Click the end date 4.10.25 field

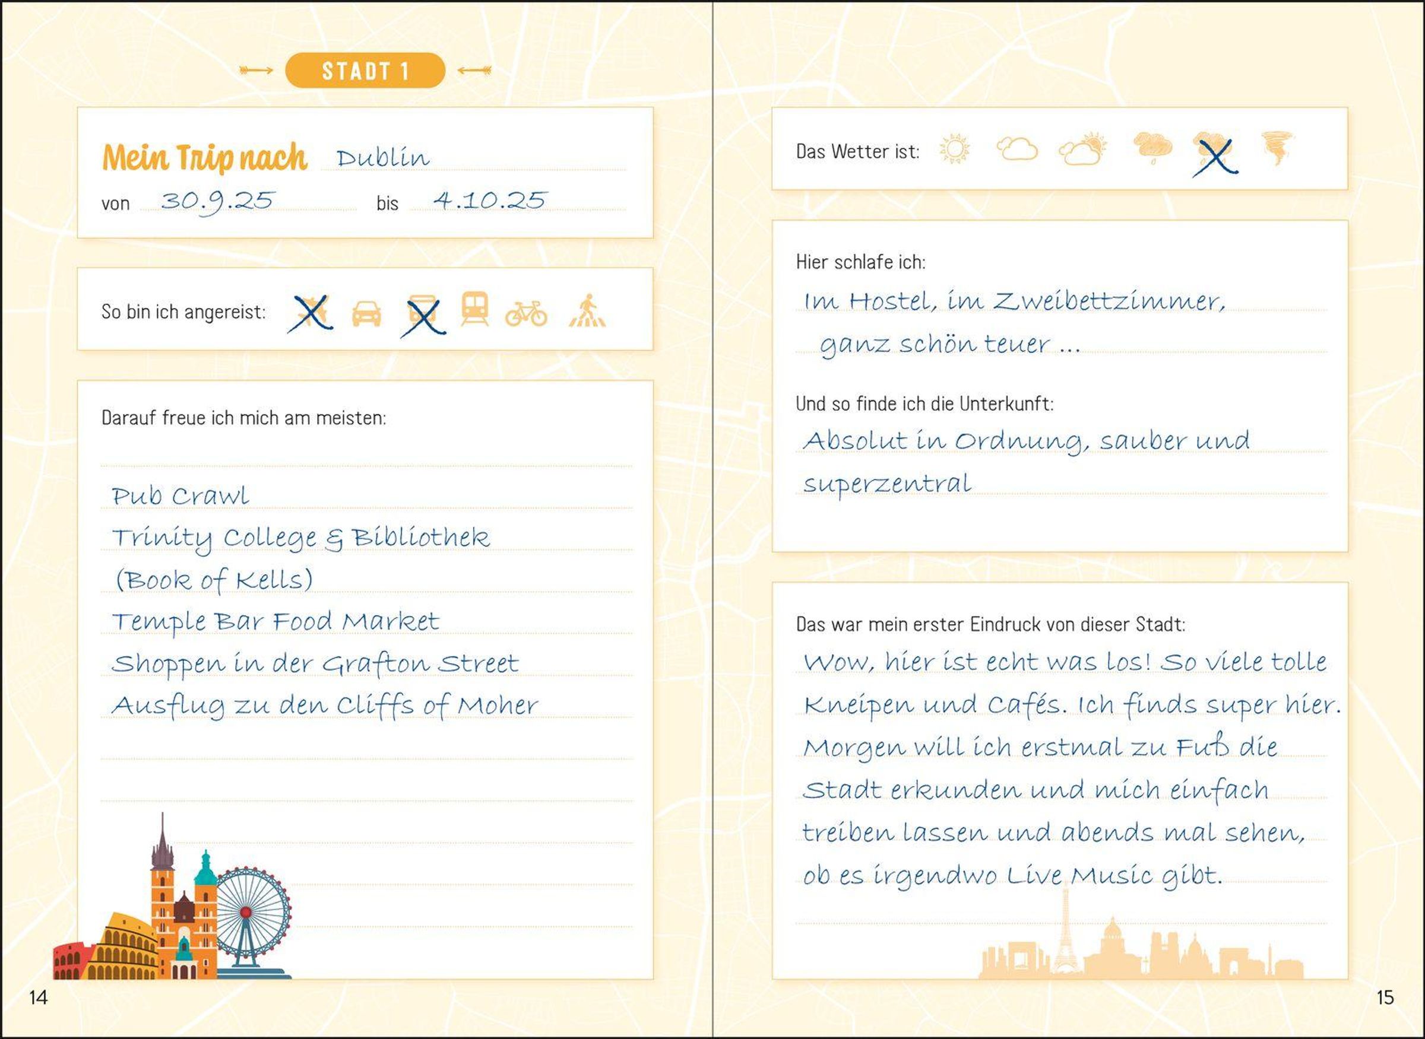490,201
